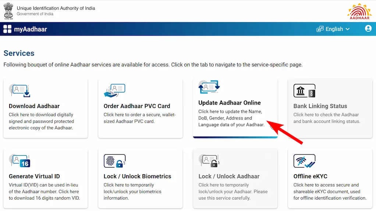Click the Lock / Unlock Biometrics fingerprint icon
Image resolution: width=376 pixels, height=211 pixels.
[x=115, y=161]
